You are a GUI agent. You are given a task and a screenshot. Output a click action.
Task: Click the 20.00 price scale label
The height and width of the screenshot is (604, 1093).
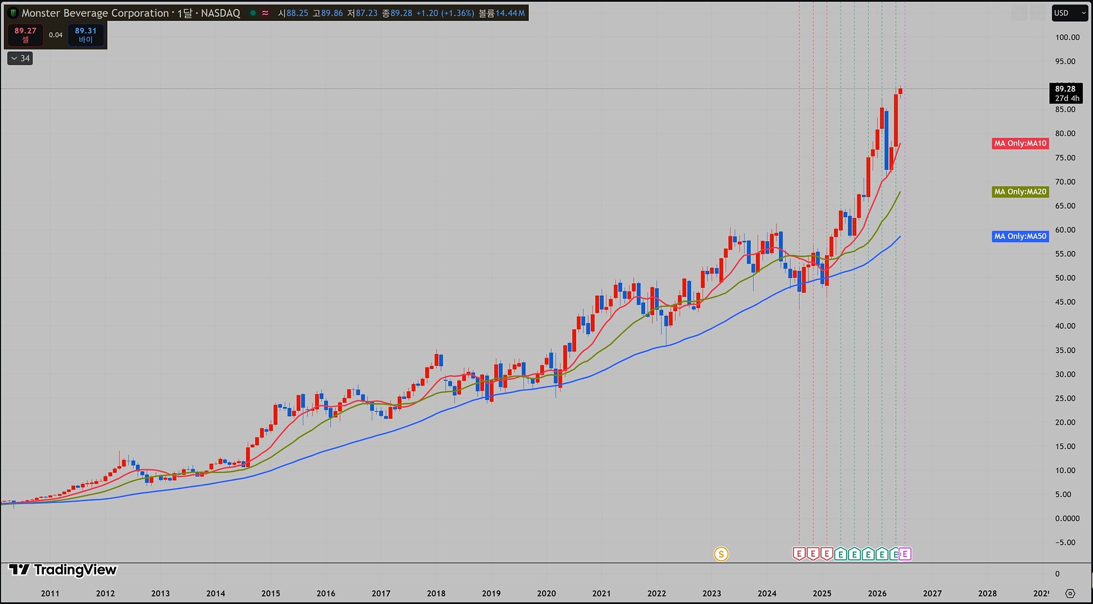tap(1065, 423)
